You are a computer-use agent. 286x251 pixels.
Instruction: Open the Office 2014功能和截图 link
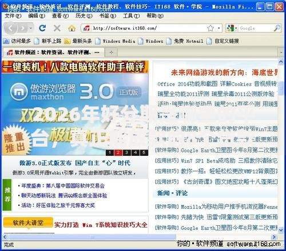(x=188, y=84)
